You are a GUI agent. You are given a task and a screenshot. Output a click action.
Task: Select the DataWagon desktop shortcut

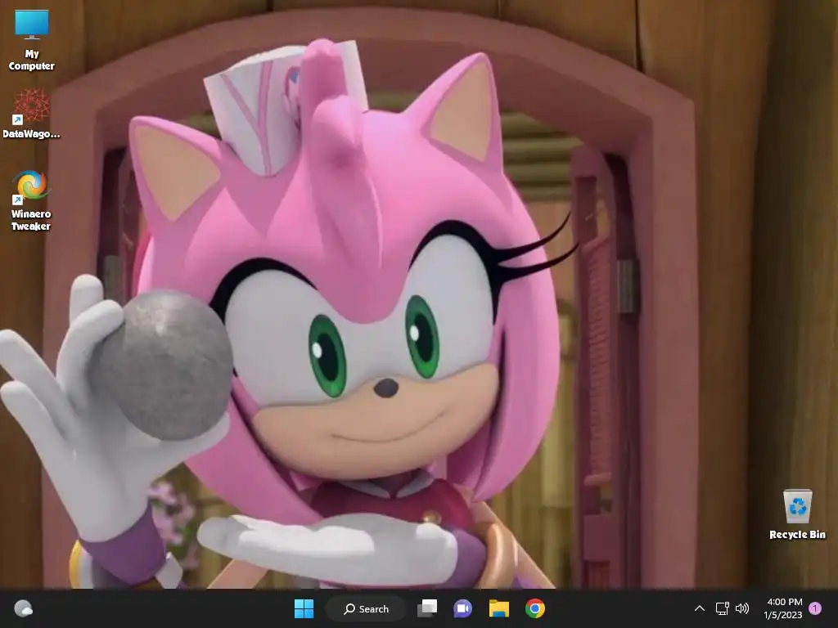[x=32, y=114]
